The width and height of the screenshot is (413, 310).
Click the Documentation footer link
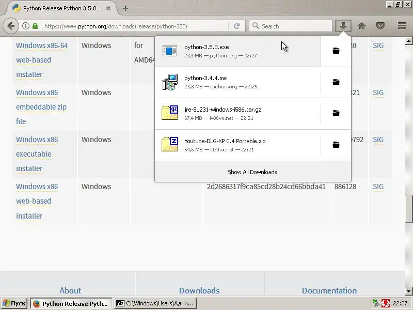(x=329, y=290)
